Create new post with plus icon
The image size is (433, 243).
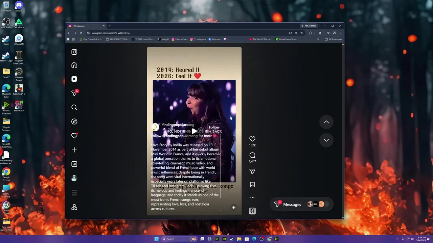coord(74,150)
